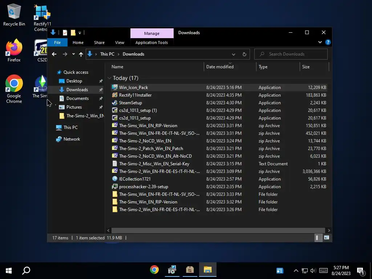Click the Forward navigation arrow
Screen dimensions: 372x279
(x=65, y=54)
